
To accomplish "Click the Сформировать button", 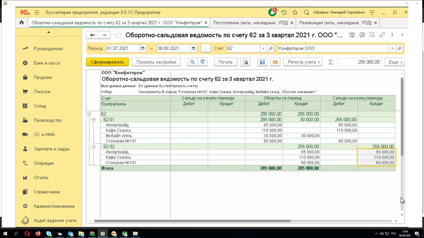I will pyautogui.click(x=107, y=62).
